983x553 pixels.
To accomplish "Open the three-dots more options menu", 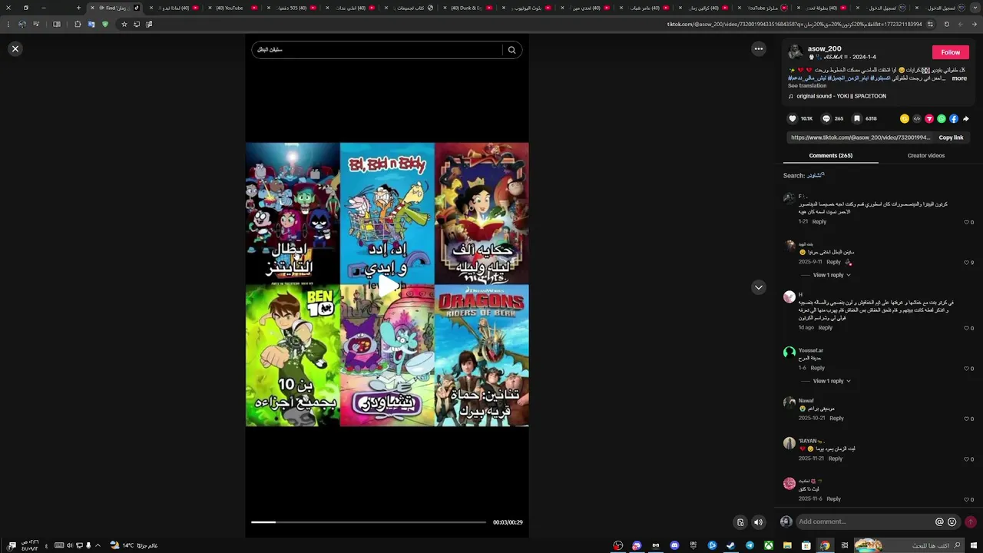I will click(759, 49).
